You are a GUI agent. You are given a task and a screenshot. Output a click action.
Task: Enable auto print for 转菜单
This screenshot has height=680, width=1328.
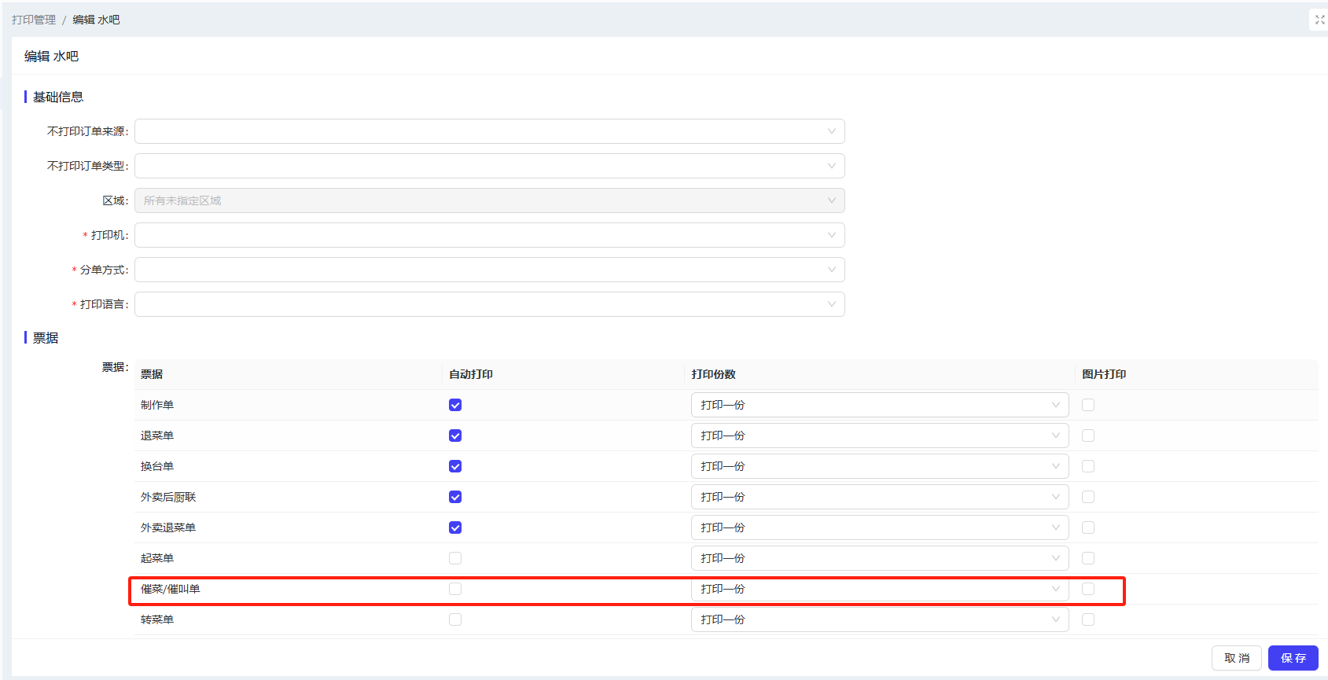pos(455,619)
